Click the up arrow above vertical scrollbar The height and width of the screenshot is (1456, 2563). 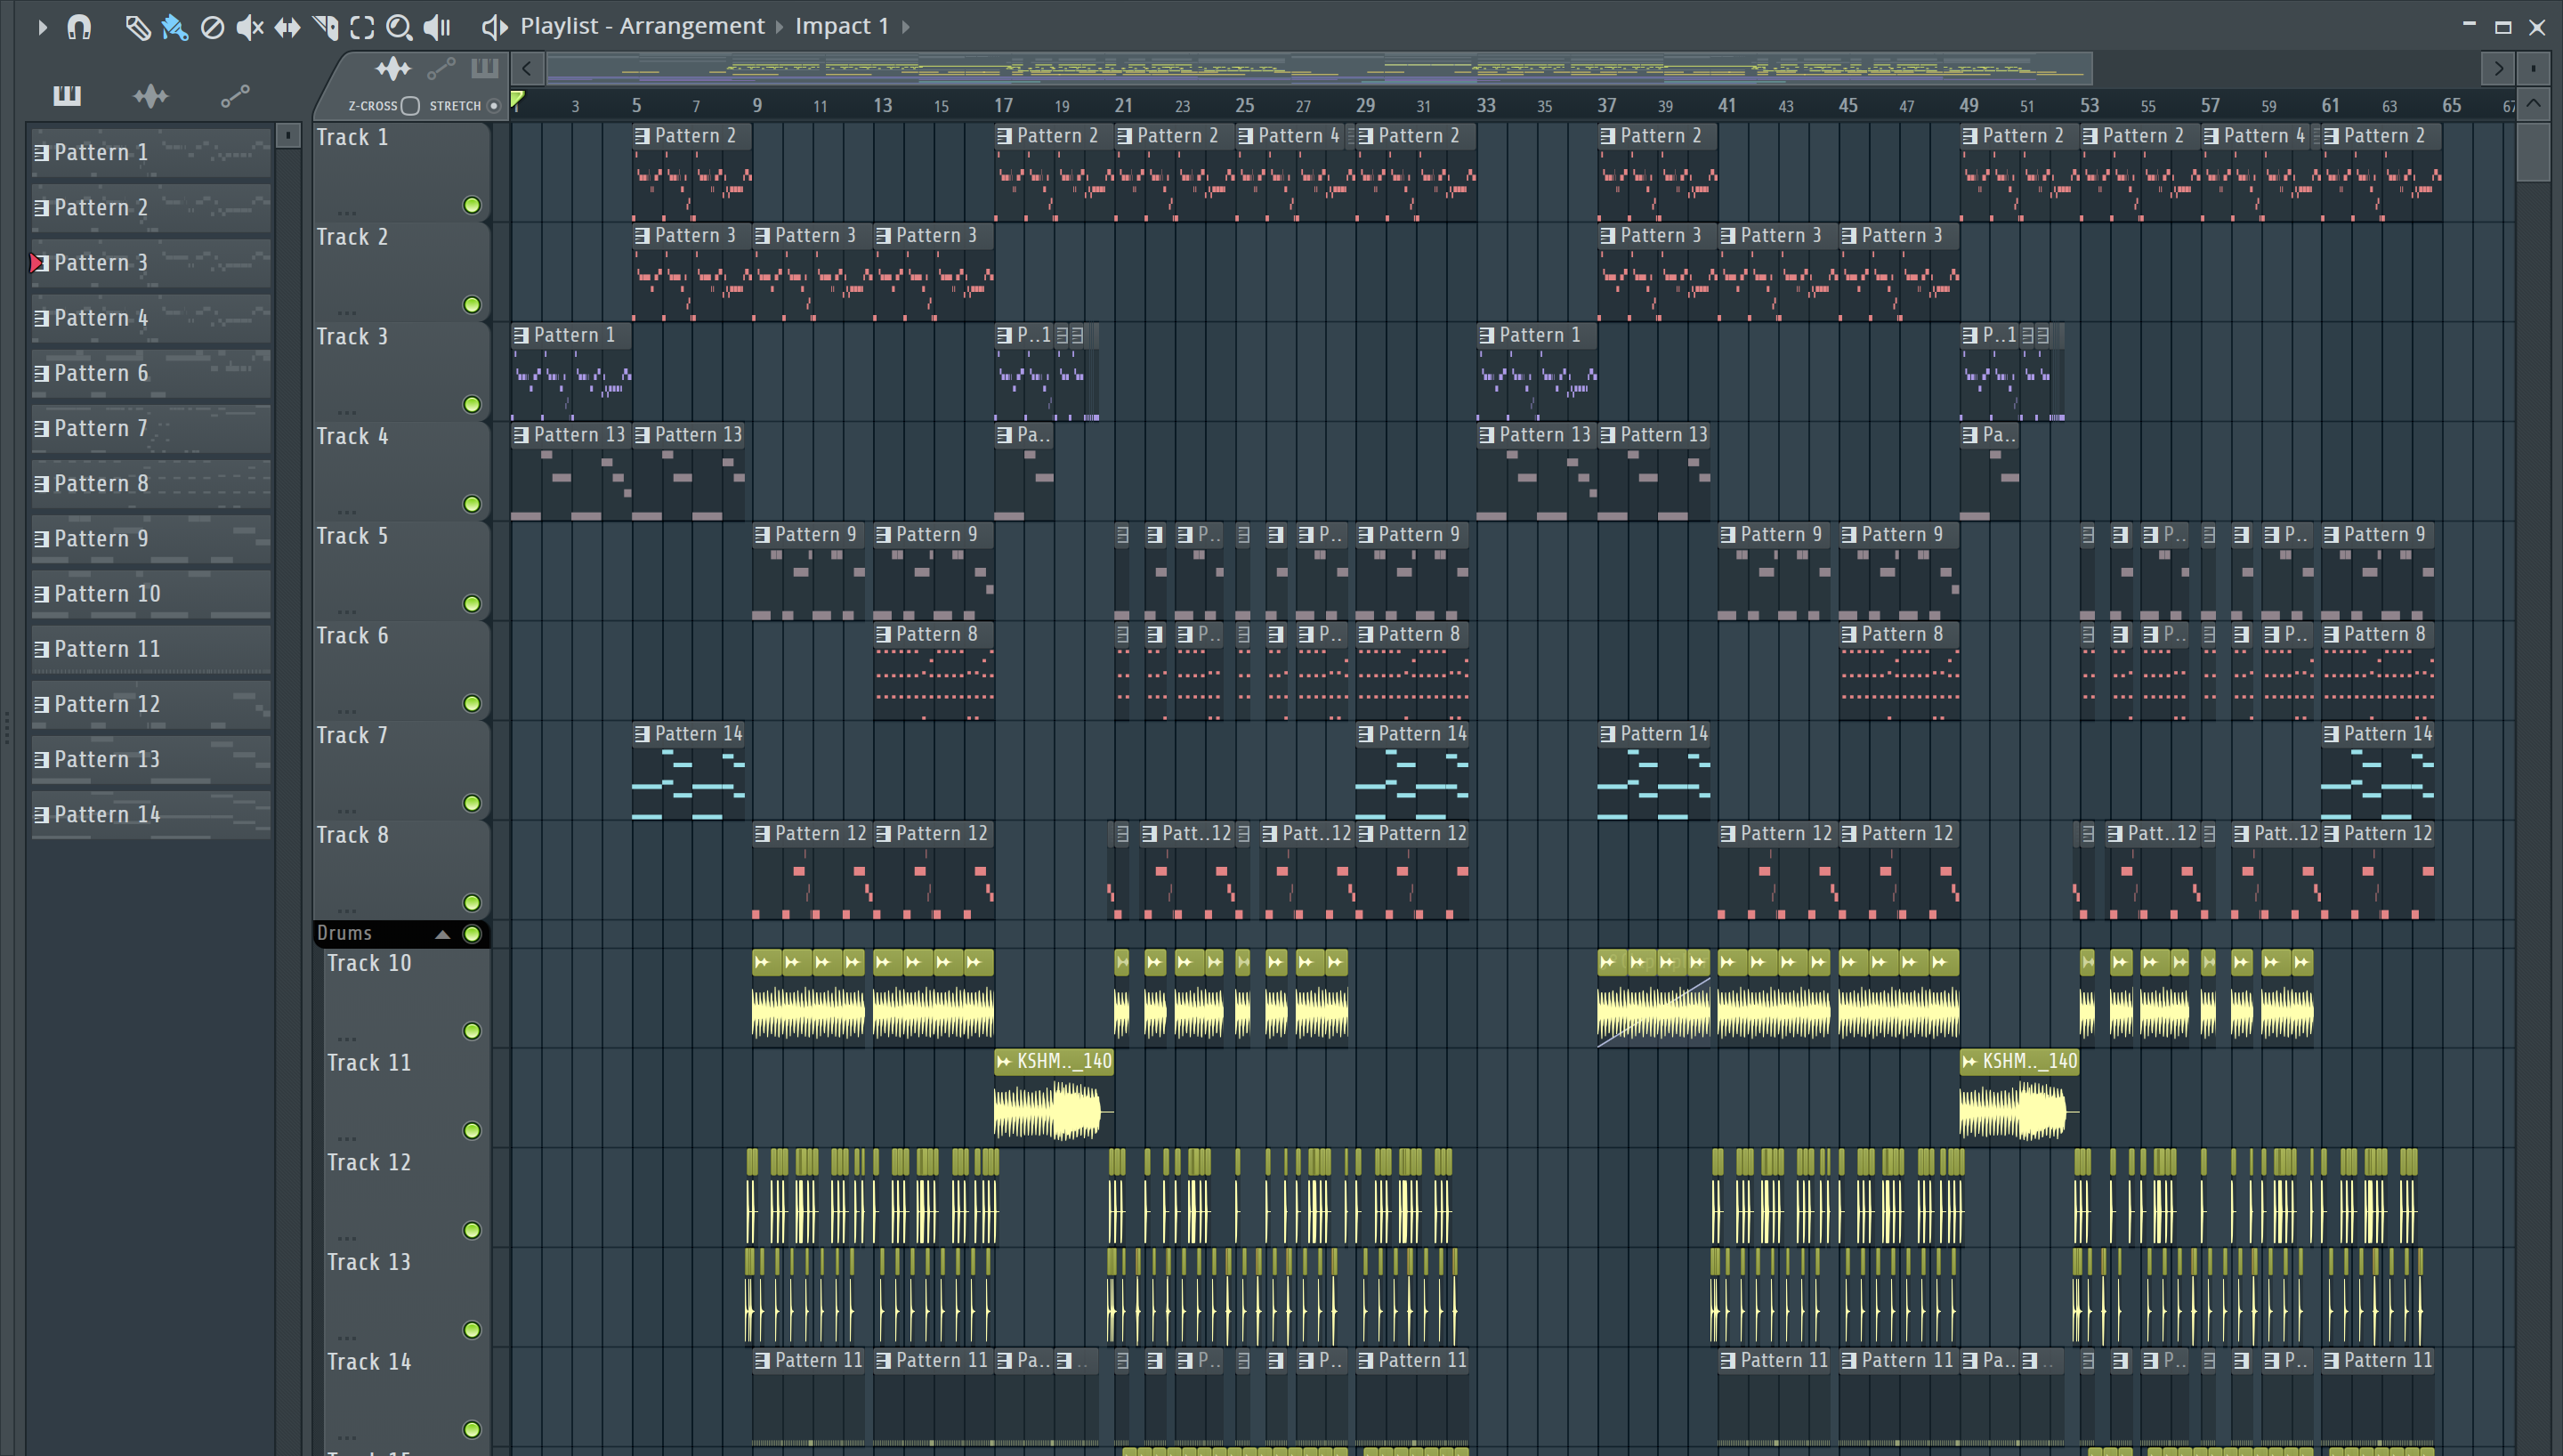(x=2533, y=104)
